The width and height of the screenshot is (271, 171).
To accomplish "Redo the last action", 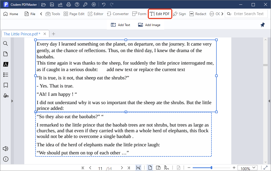I will click(x=112, y=5).
